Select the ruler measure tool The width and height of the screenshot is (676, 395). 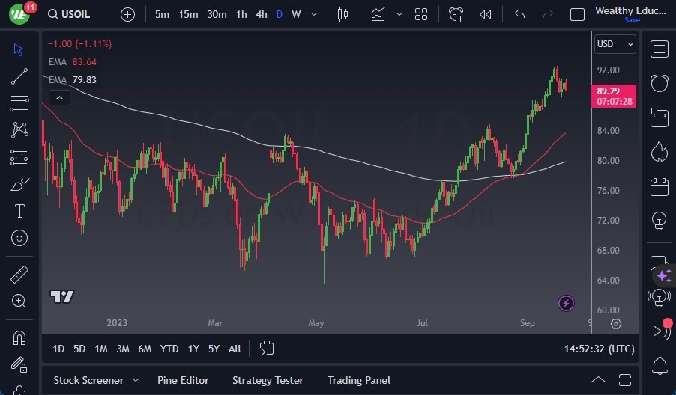(19, 275)
